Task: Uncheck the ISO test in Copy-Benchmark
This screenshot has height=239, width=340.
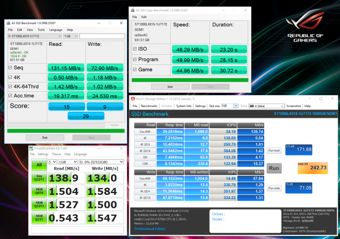Action: (135, 49)
